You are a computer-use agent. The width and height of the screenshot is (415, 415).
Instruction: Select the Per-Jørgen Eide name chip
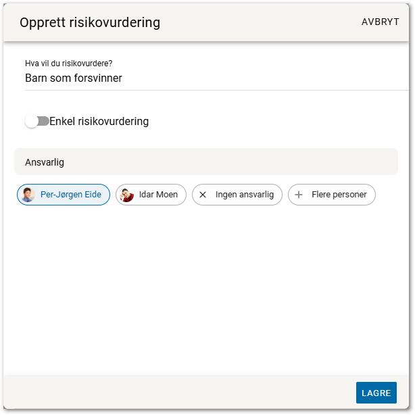pos(70,195)
